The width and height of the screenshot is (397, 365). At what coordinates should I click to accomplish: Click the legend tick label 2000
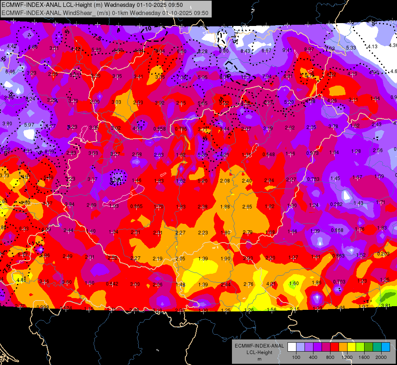[381, 357]
